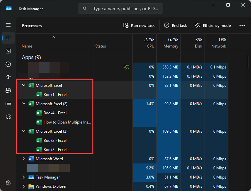Click the Excel icon beside Book4 - Excel
This screenshot has width=251, height=191.
(x=39, y=113)
